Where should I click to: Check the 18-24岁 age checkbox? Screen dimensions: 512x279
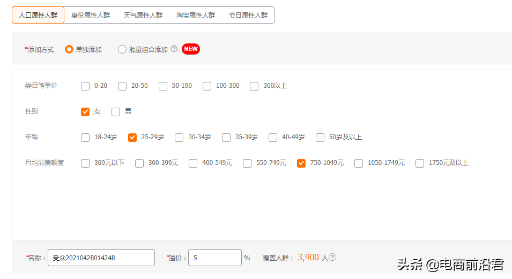pyautogui.click(x=85, y=138)
